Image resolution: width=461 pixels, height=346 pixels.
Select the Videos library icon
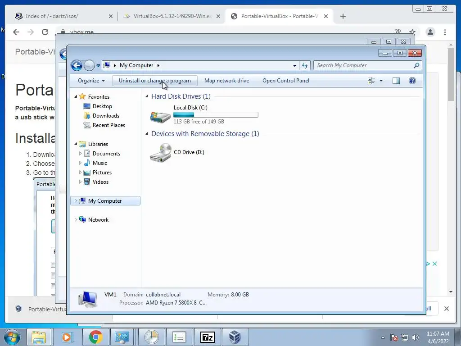click(87, 182)
